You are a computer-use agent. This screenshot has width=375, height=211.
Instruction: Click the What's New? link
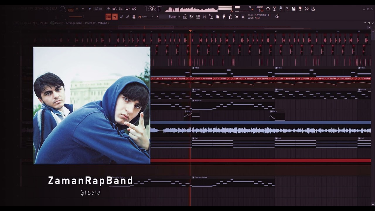[x=254, y=18]
